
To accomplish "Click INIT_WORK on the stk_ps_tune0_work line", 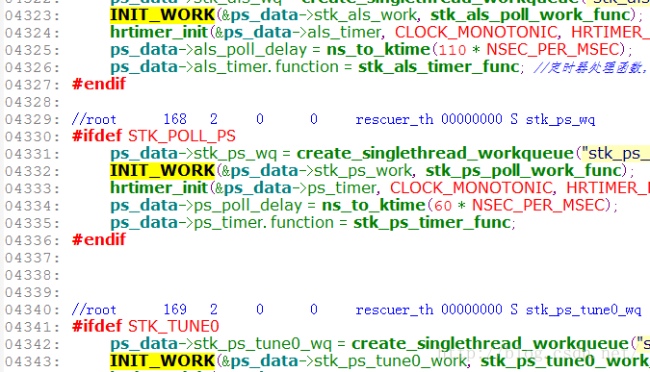I will pyautogui.click(x=163, y=361).
